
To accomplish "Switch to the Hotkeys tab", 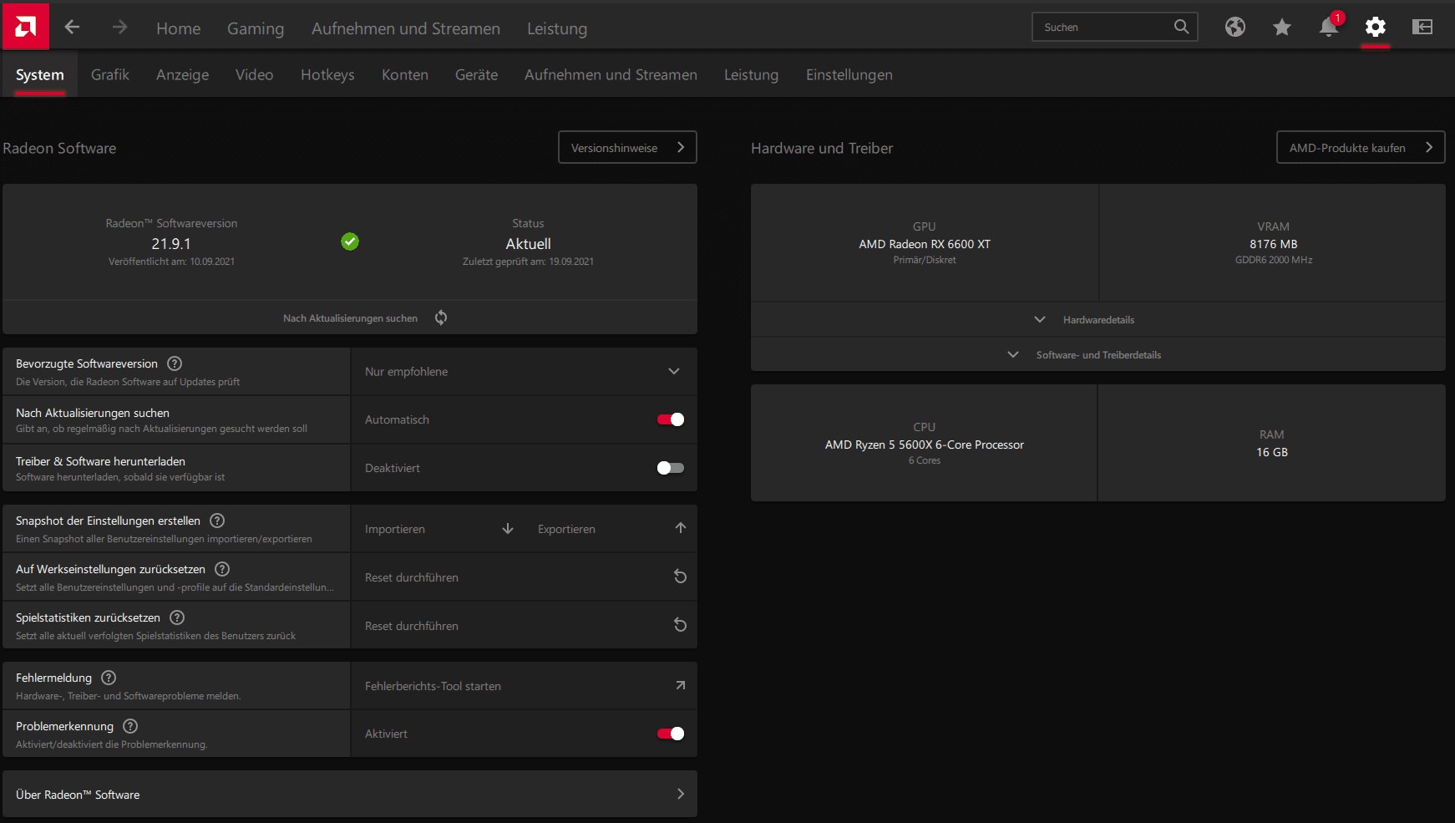I will (327, 74).
